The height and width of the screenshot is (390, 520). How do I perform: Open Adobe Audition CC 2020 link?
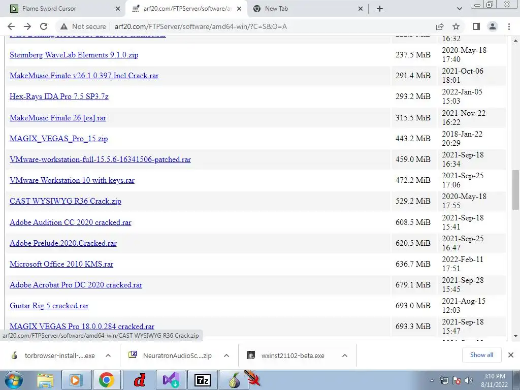pyautogui.click(x=70, y=222)
